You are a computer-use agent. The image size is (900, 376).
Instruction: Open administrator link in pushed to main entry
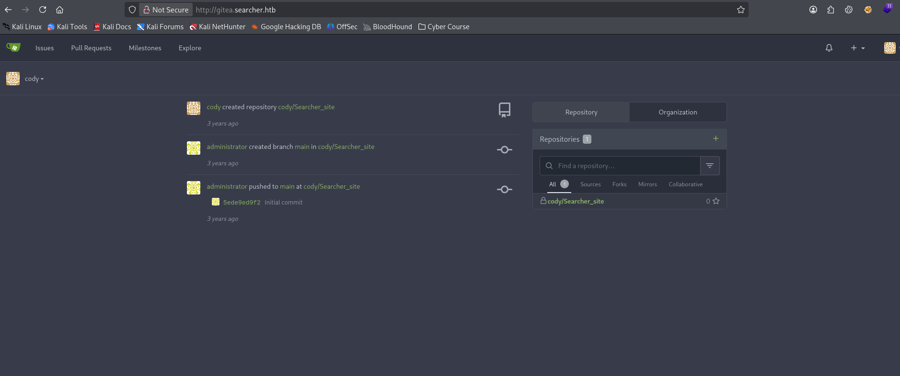(227, 186)
